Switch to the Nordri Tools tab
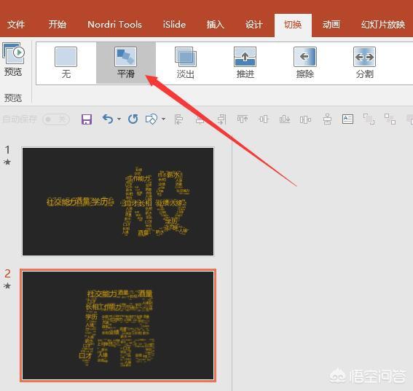 click(x=114, y=25)
